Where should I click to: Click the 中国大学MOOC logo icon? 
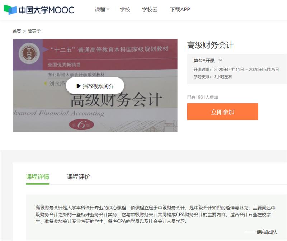(x=10, y=10)
